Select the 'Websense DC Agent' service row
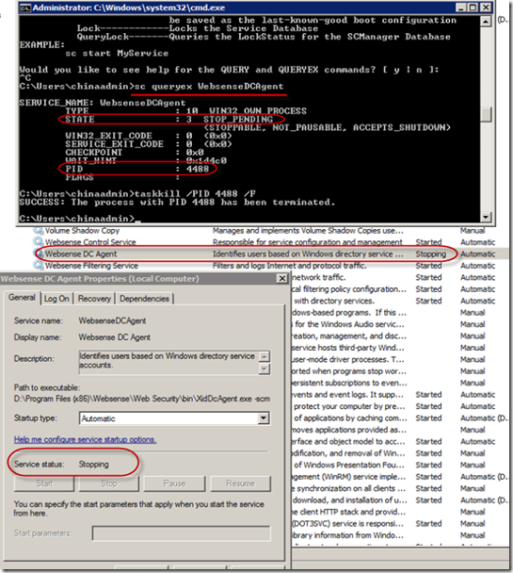 pos(270,254)
